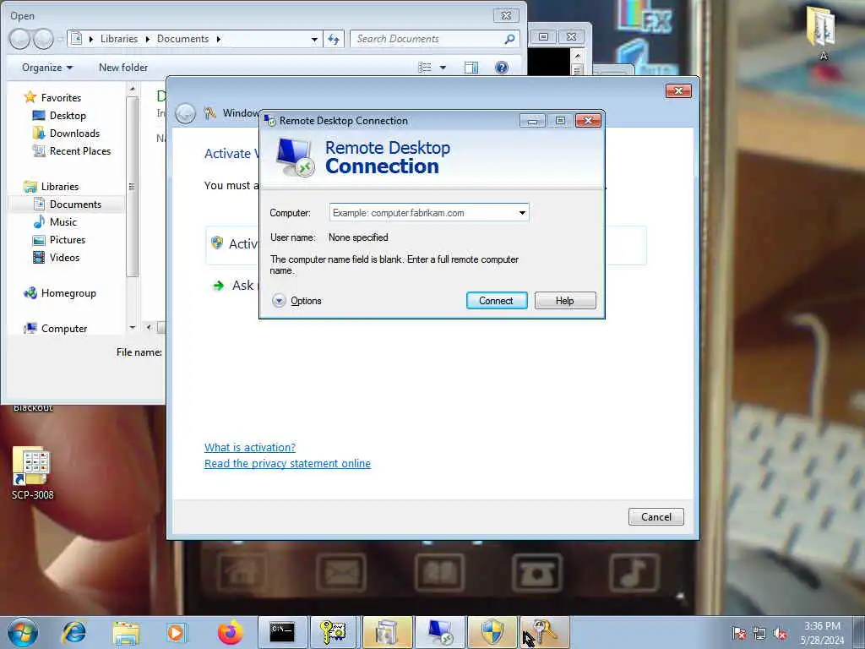Screen dimensions: 865x649
Task: Launch Internet Explorer from taskbar
Action: (x=74, y=632)
